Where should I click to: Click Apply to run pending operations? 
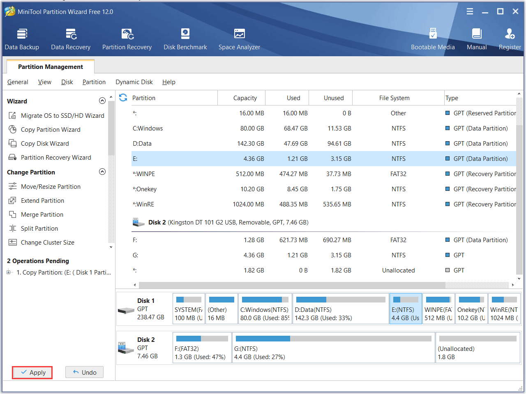click(32, 373)
